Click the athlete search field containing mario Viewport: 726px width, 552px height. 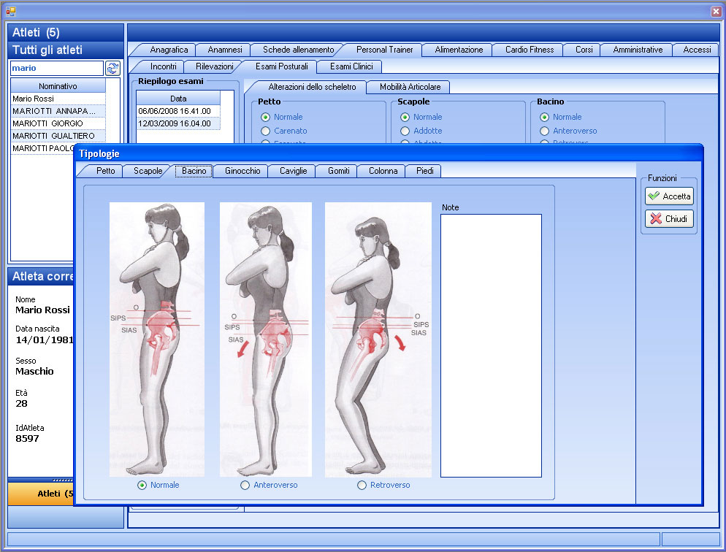[56, 68]
